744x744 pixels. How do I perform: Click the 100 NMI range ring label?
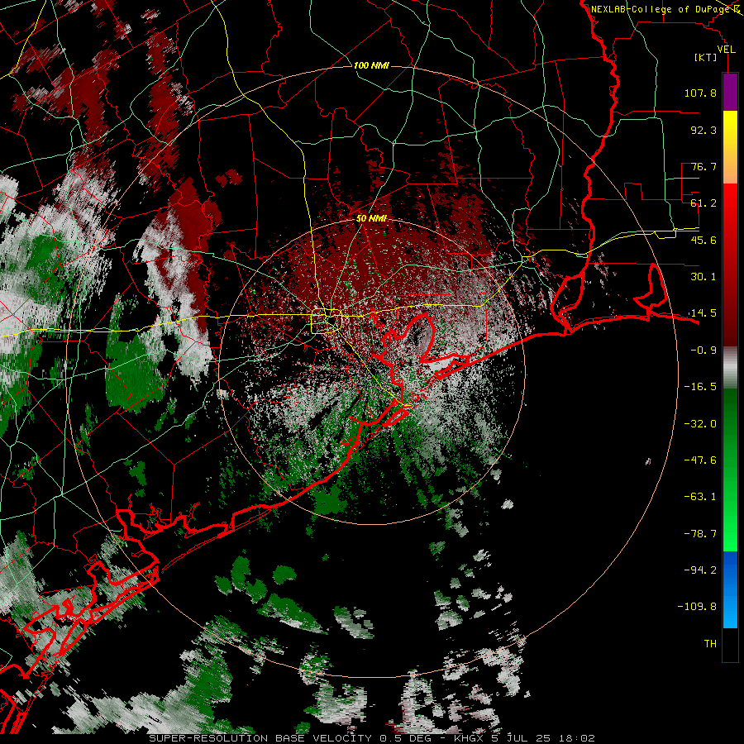[371, 65]
